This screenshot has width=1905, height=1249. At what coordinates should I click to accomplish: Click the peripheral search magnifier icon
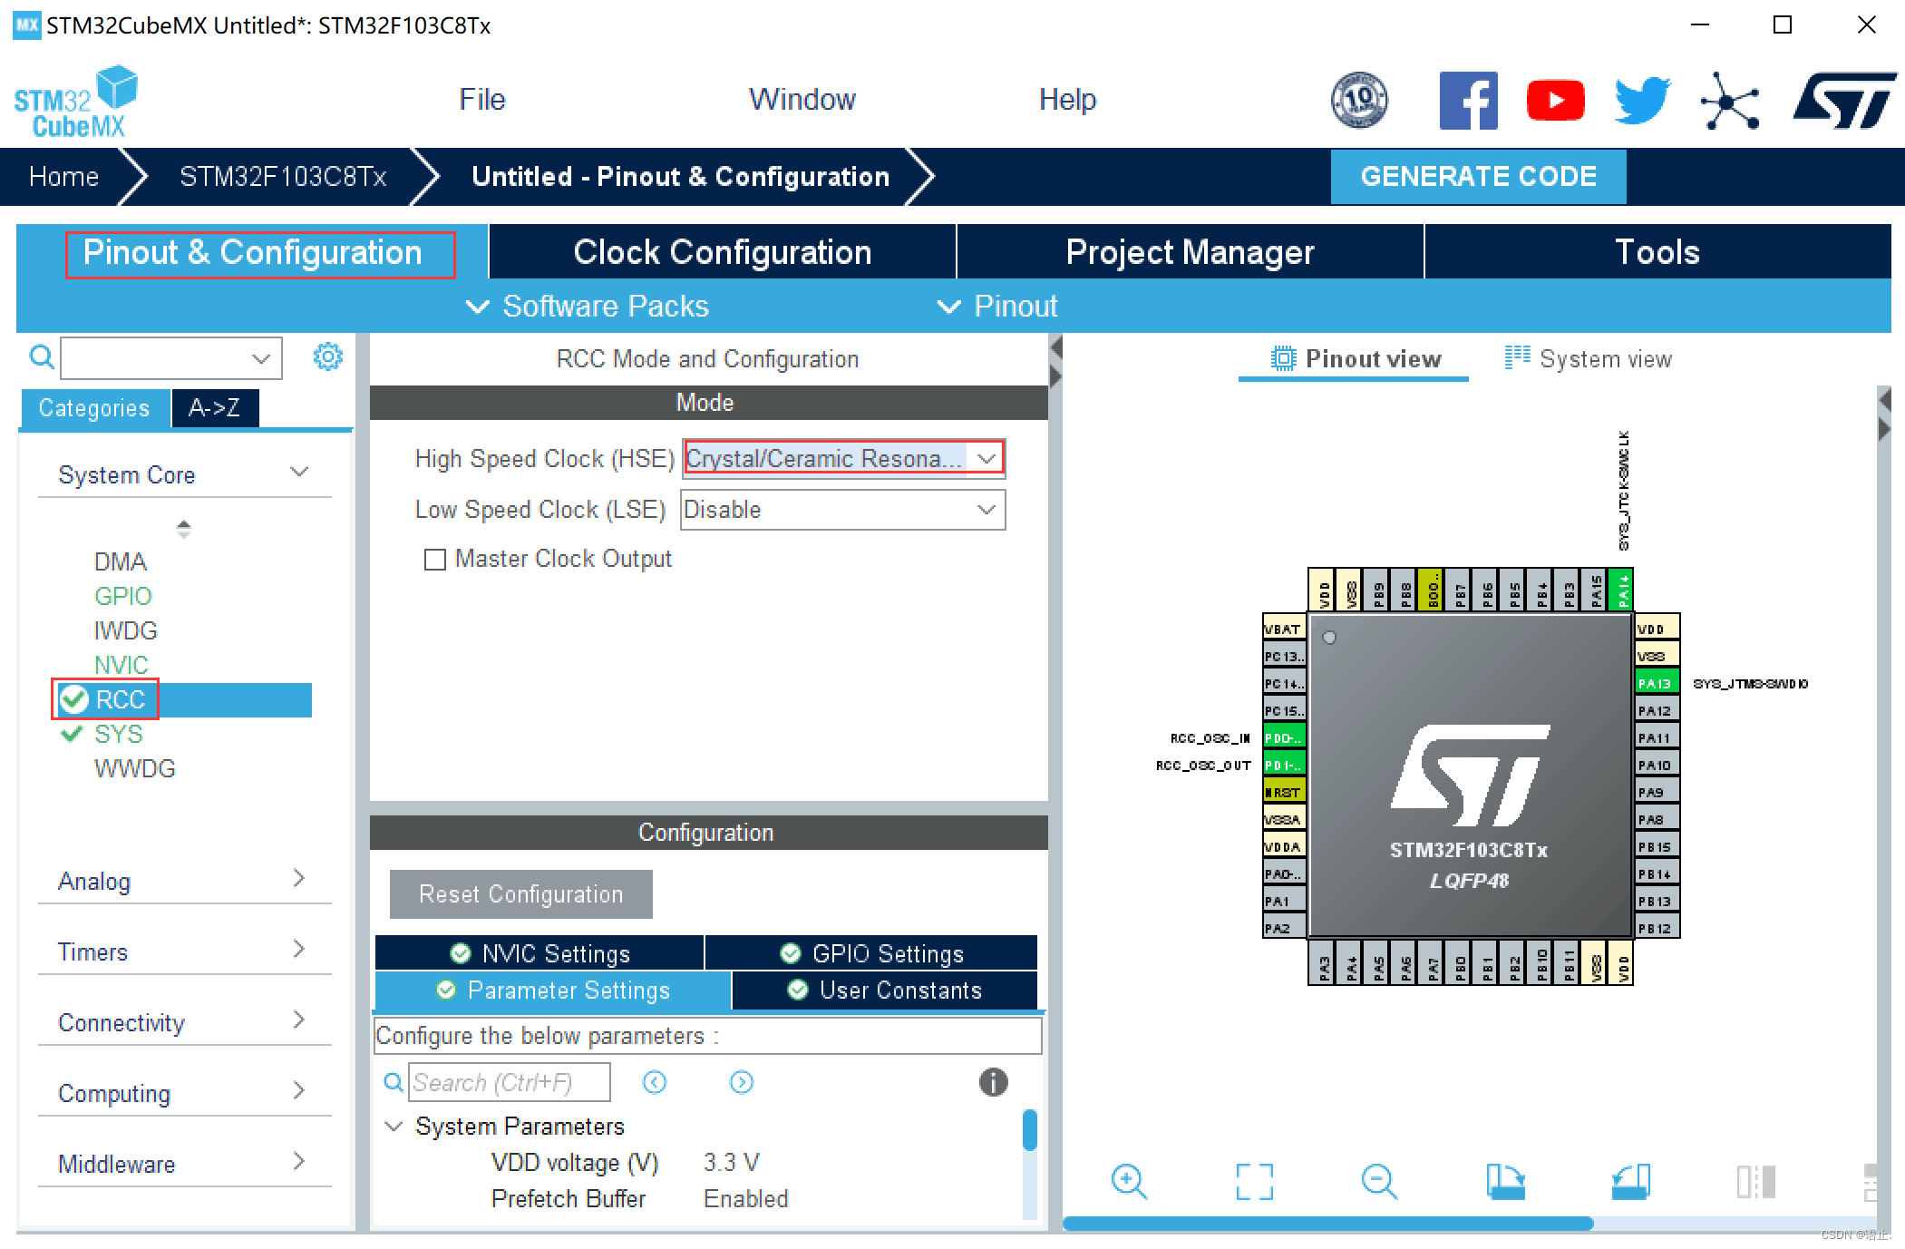tap(42, 356)
